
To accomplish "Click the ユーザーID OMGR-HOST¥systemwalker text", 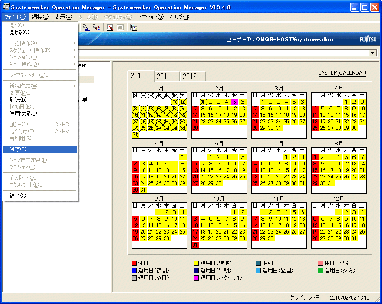I will coord(280,40).
